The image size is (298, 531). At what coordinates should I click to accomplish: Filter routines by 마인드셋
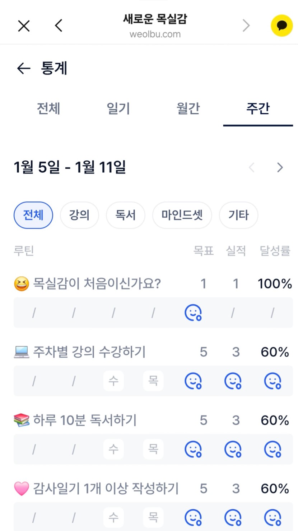pos(182,215)
